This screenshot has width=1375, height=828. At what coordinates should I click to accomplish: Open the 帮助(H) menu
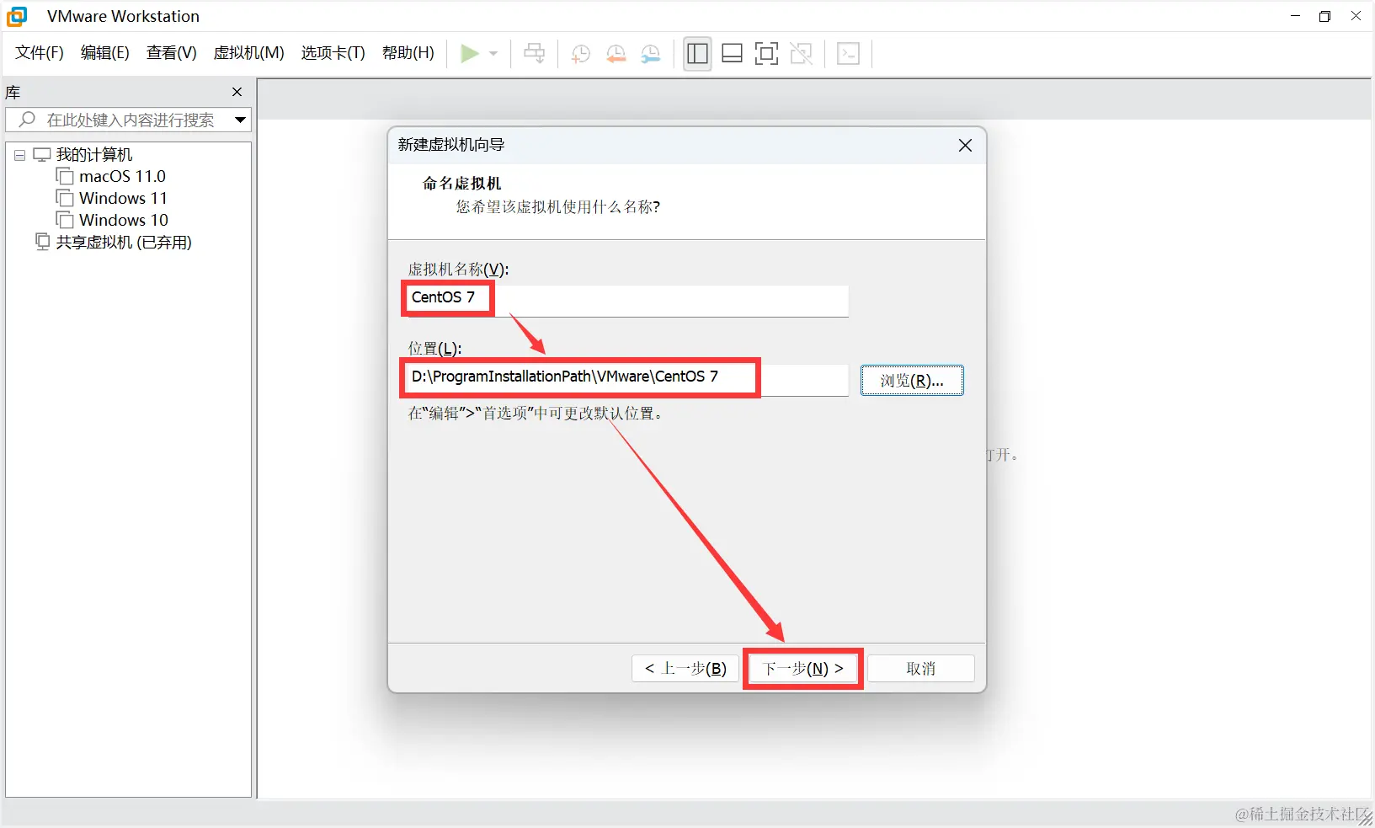click(x=408, y=53)
